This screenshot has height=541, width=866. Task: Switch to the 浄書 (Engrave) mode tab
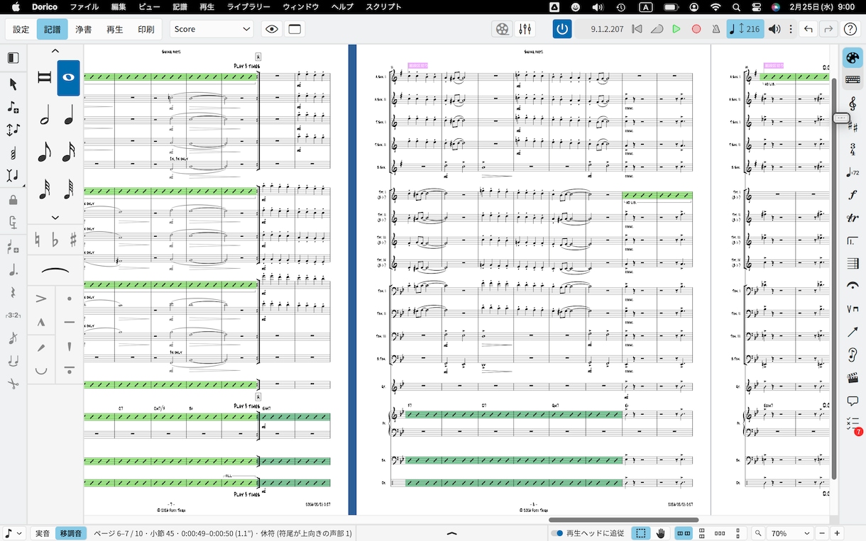[84, 29]
